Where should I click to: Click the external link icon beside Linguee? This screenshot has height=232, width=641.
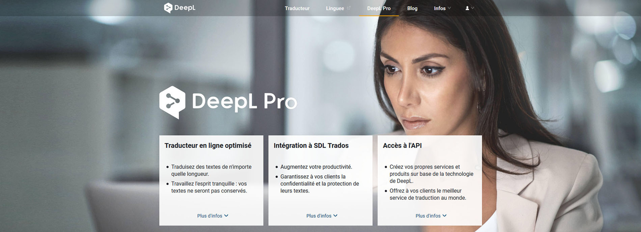point(349,8)
